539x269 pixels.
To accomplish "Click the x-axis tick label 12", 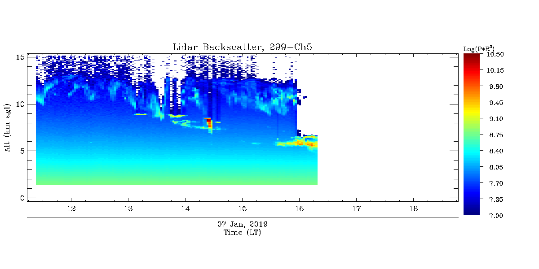I will tap(71, 209).
